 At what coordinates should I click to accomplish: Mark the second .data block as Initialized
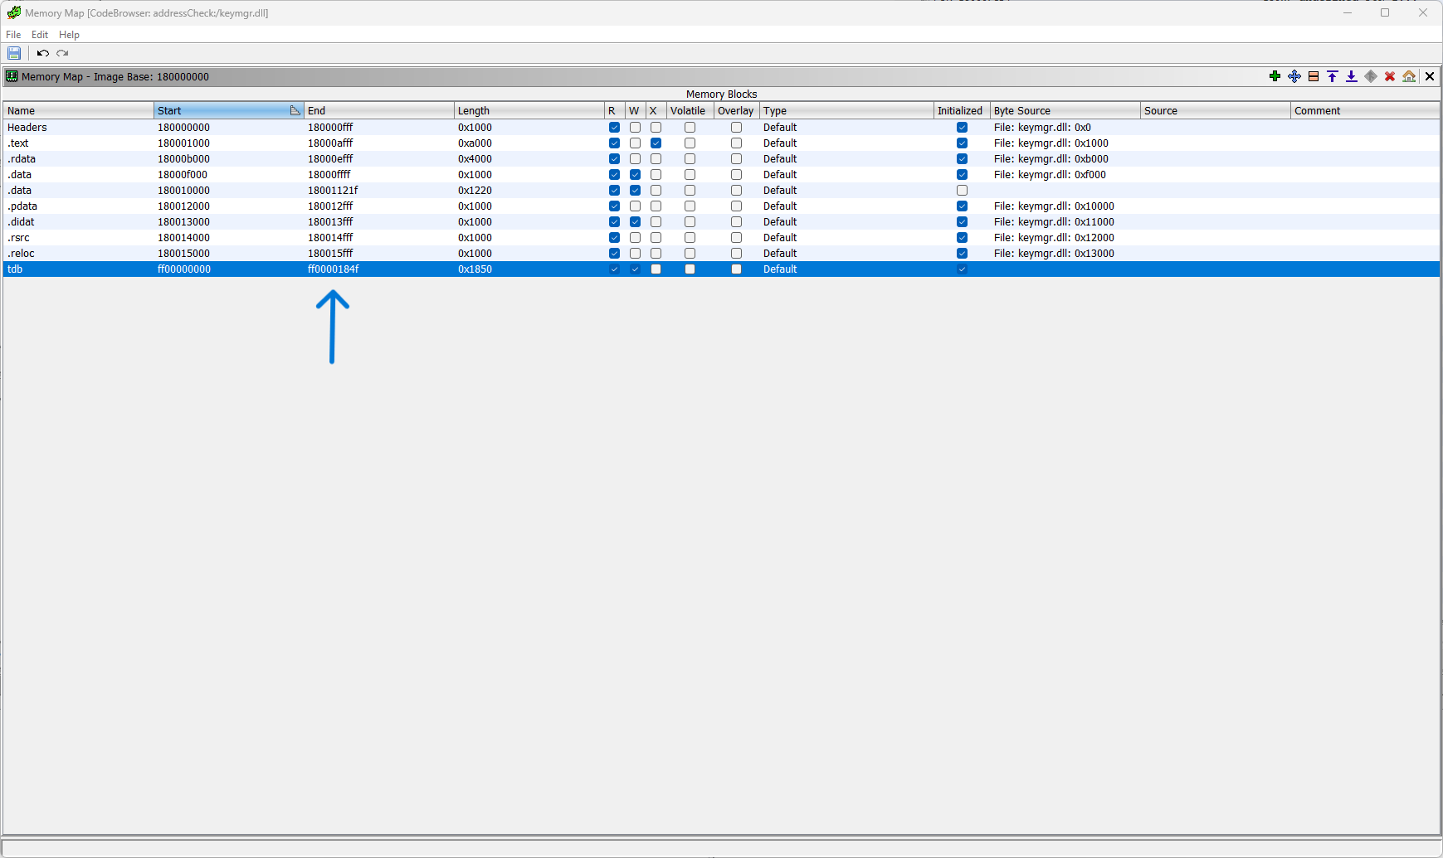coord(961,190)
